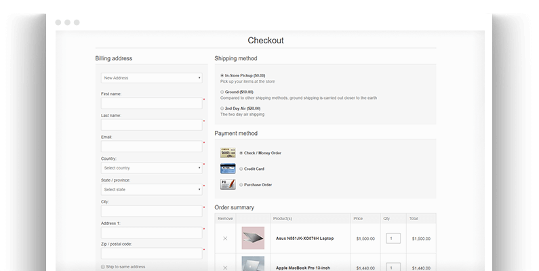Click the Asus laptop product thumbnail
This screenshot has height=271, width=539.
pyautogui.click(x=253, y=238)
